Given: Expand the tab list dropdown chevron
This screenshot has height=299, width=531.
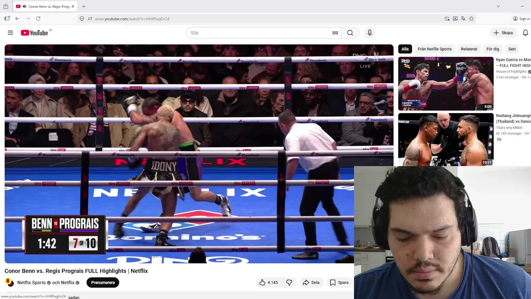Looking at the screenshot, I should tap(498, 6).
